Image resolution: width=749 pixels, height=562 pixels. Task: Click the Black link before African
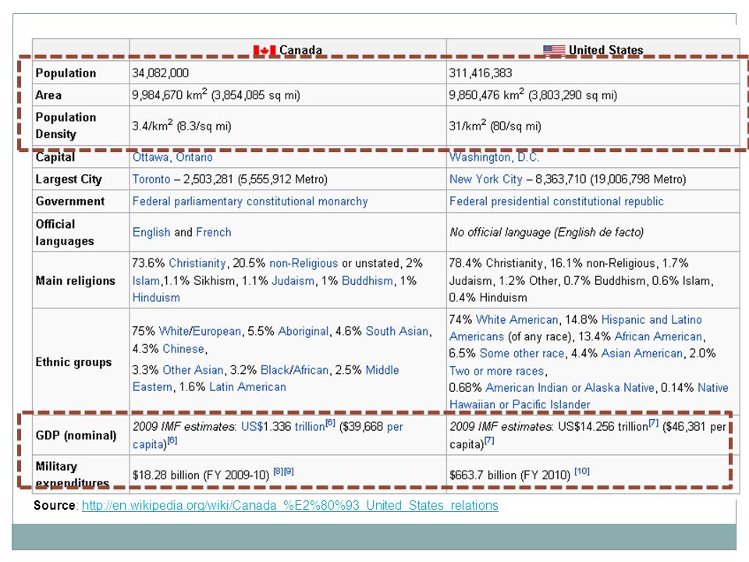(275, 370)
